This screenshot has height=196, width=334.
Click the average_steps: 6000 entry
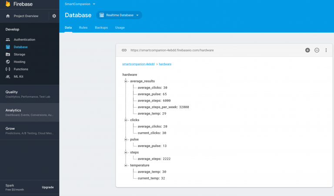pos(154,101)
